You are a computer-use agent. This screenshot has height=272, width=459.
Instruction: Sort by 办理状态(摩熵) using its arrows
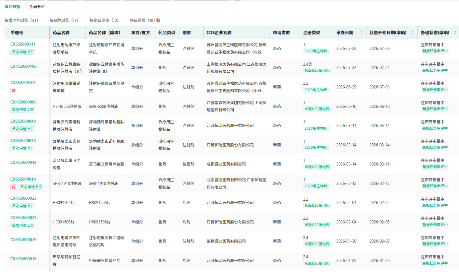tap(455, 33)
